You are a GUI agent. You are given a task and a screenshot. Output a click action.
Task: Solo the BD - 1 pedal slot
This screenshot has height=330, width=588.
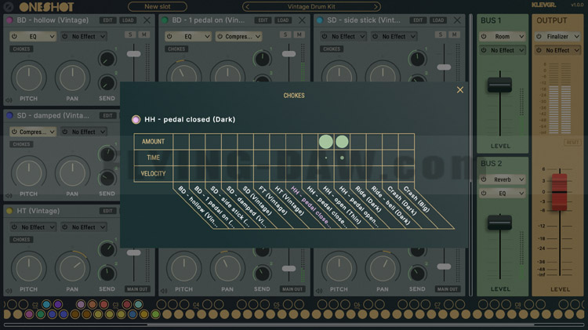tap(285, 35)
